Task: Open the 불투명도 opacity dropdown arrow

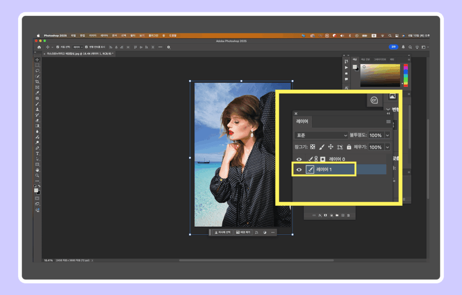Action: (388, 135)
